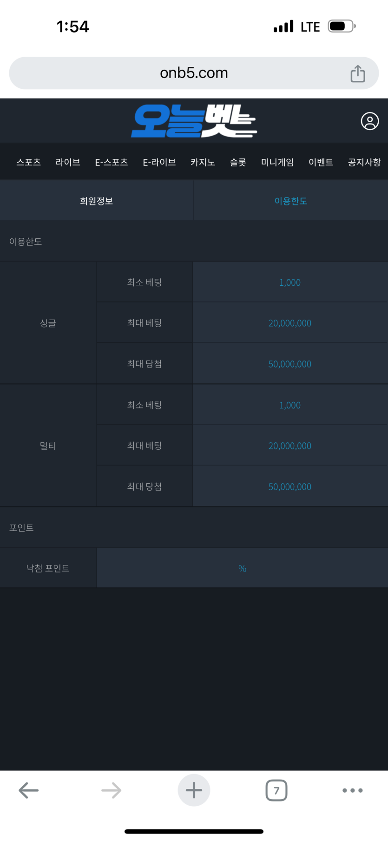Tap the onb5.com address field

pos(194,73)
